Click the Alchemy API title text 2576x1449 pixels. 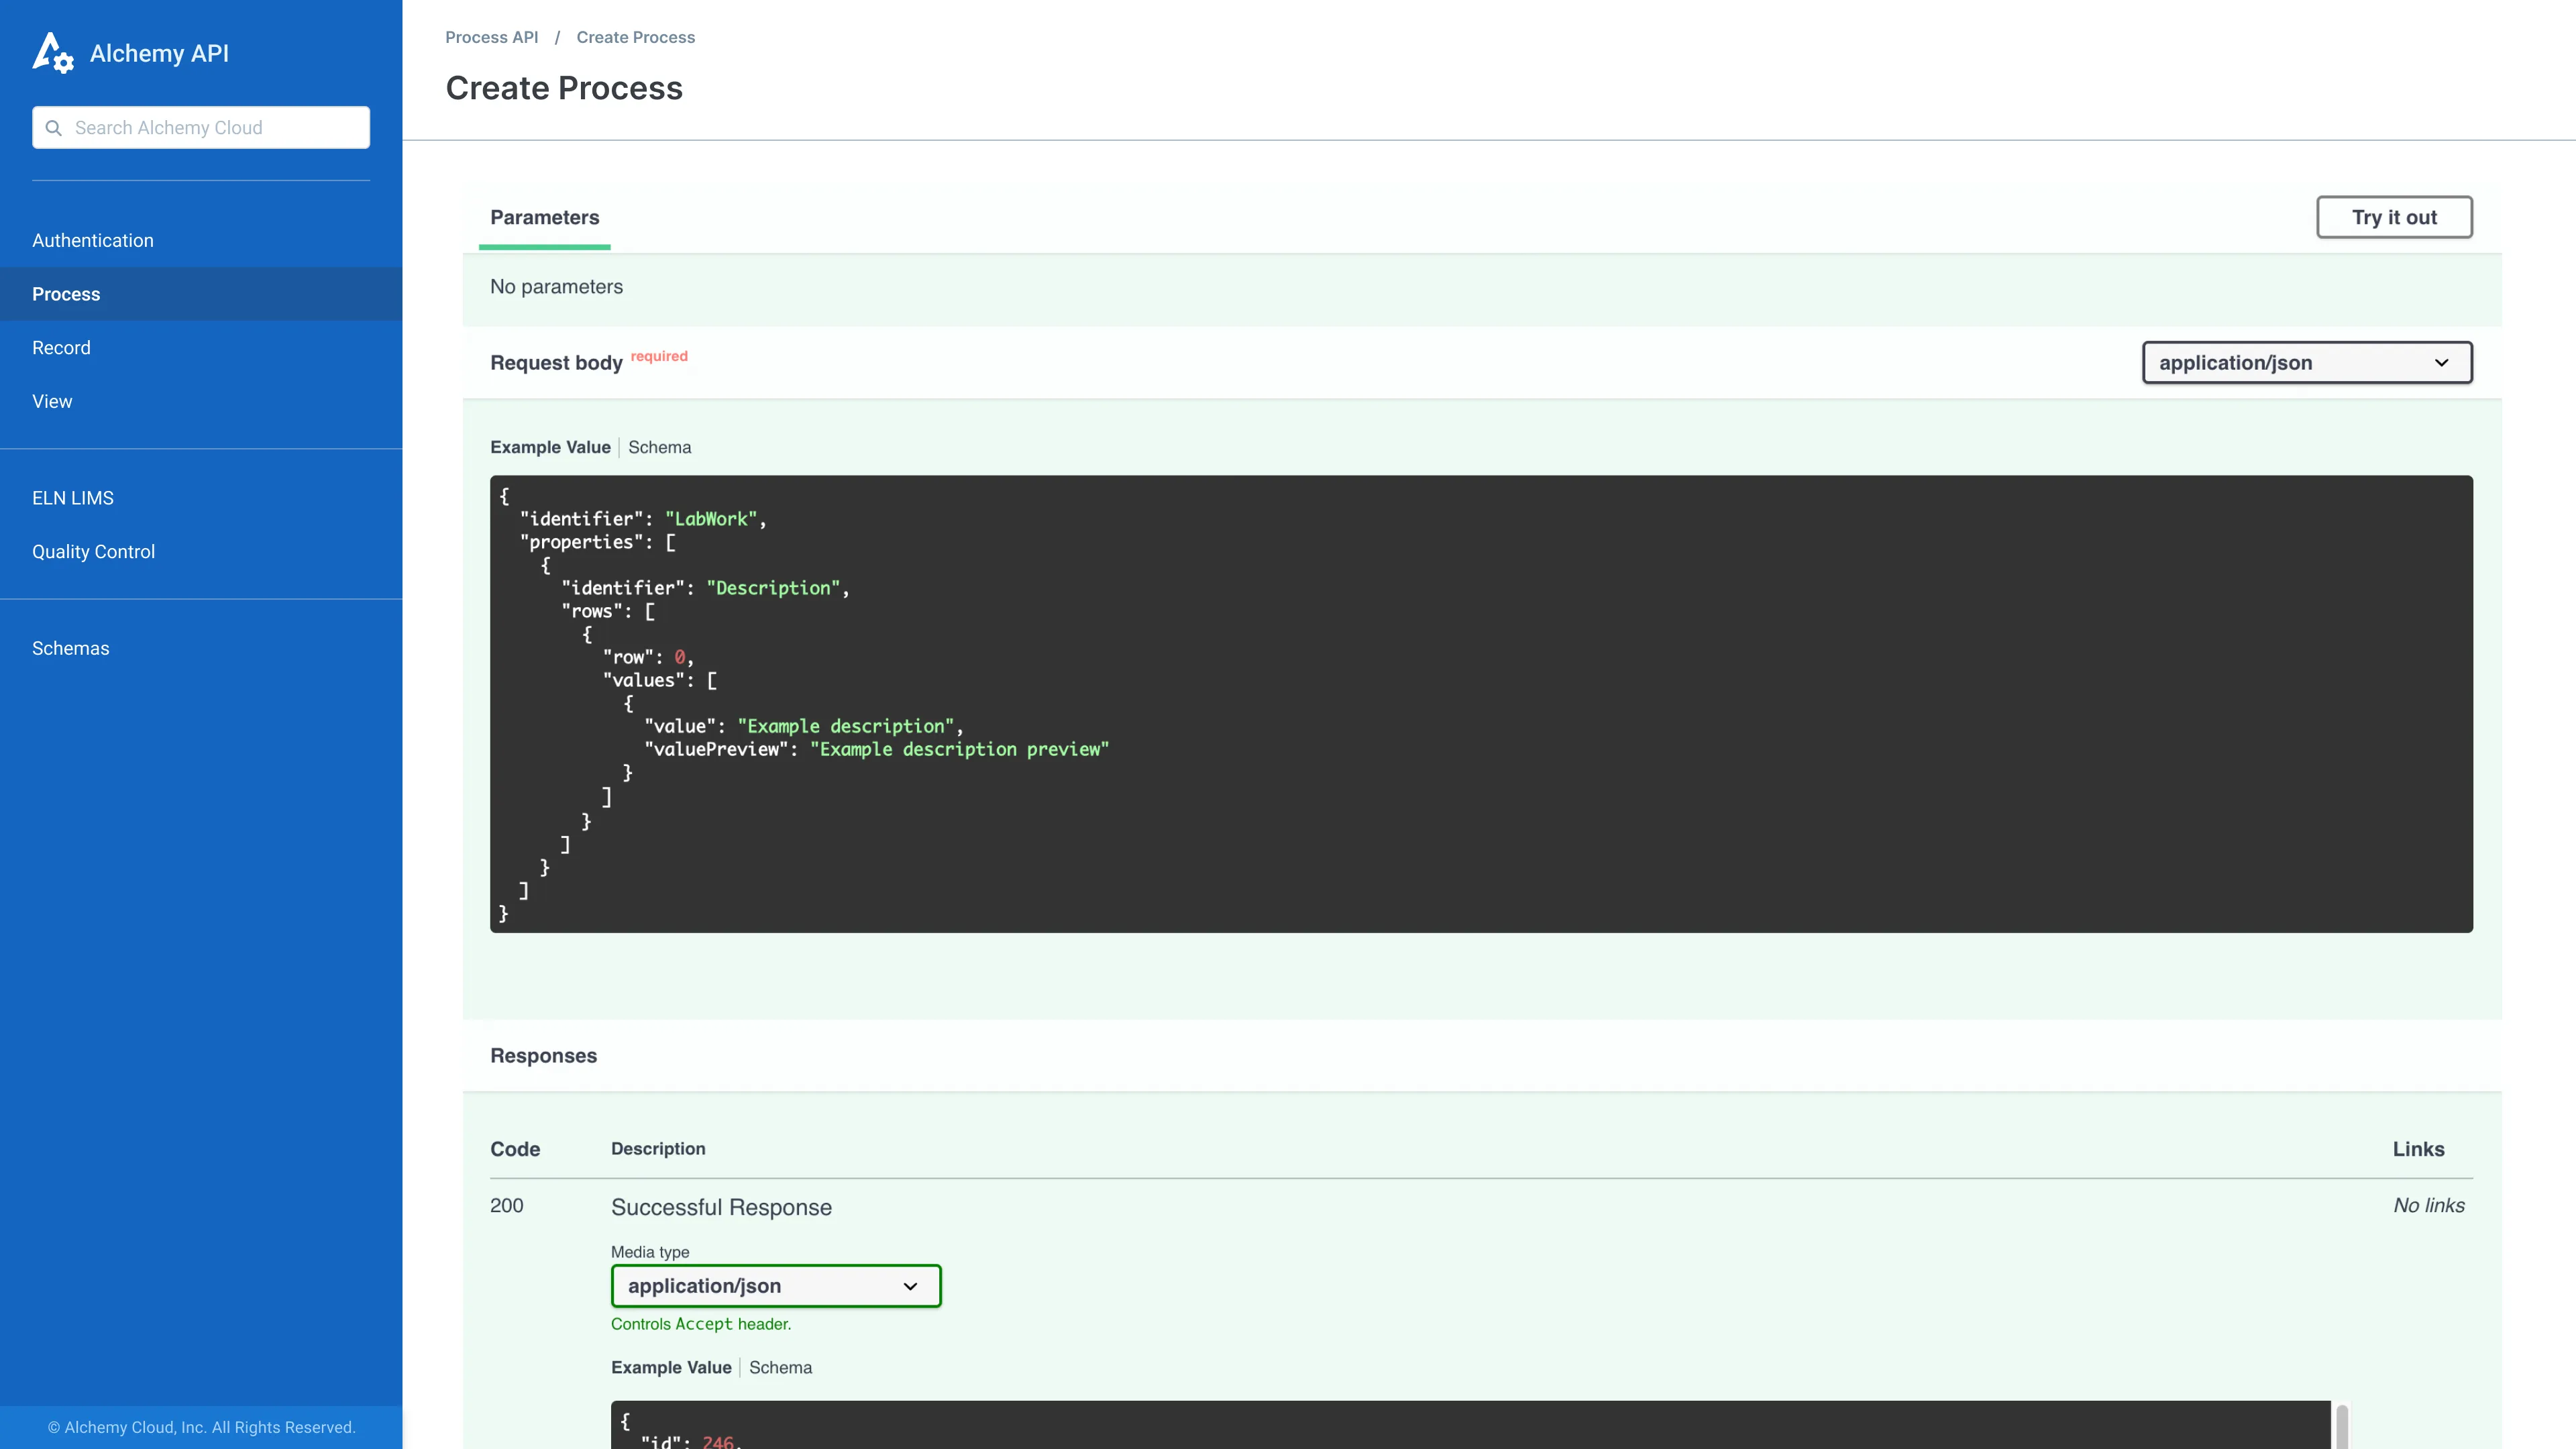(x=159, y=53)
